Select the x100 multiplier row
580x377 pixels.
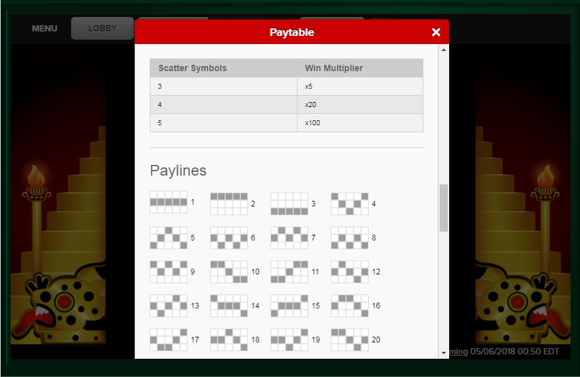pos(286,123)
